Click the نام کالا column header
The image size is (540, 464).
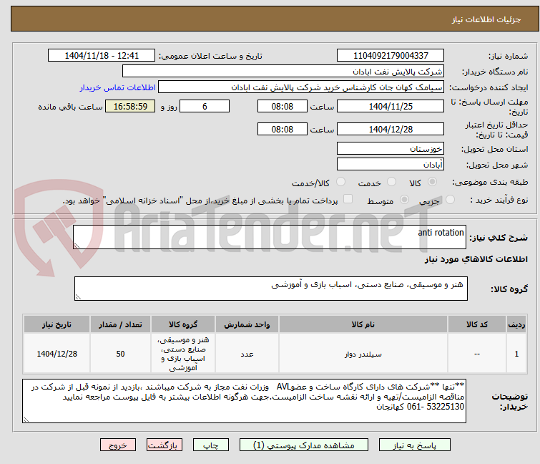click(x=363, y=324)
